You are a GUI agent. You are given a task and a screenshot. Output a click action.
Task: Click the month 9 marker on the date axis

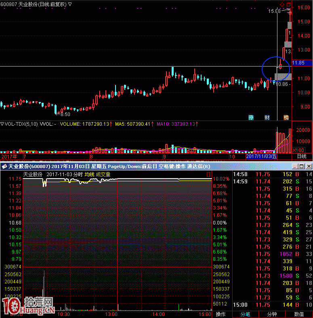click(164, 156)
